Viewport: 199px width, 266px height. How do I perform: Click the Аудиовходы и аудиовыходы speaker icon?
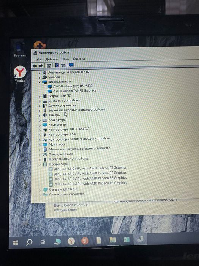coord(44,73)
